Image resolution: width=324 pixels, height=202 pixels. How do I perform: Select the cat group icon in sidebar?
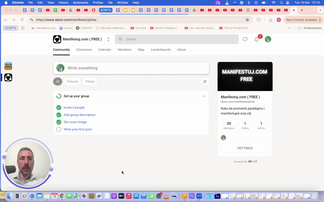(x=8, y=66)
